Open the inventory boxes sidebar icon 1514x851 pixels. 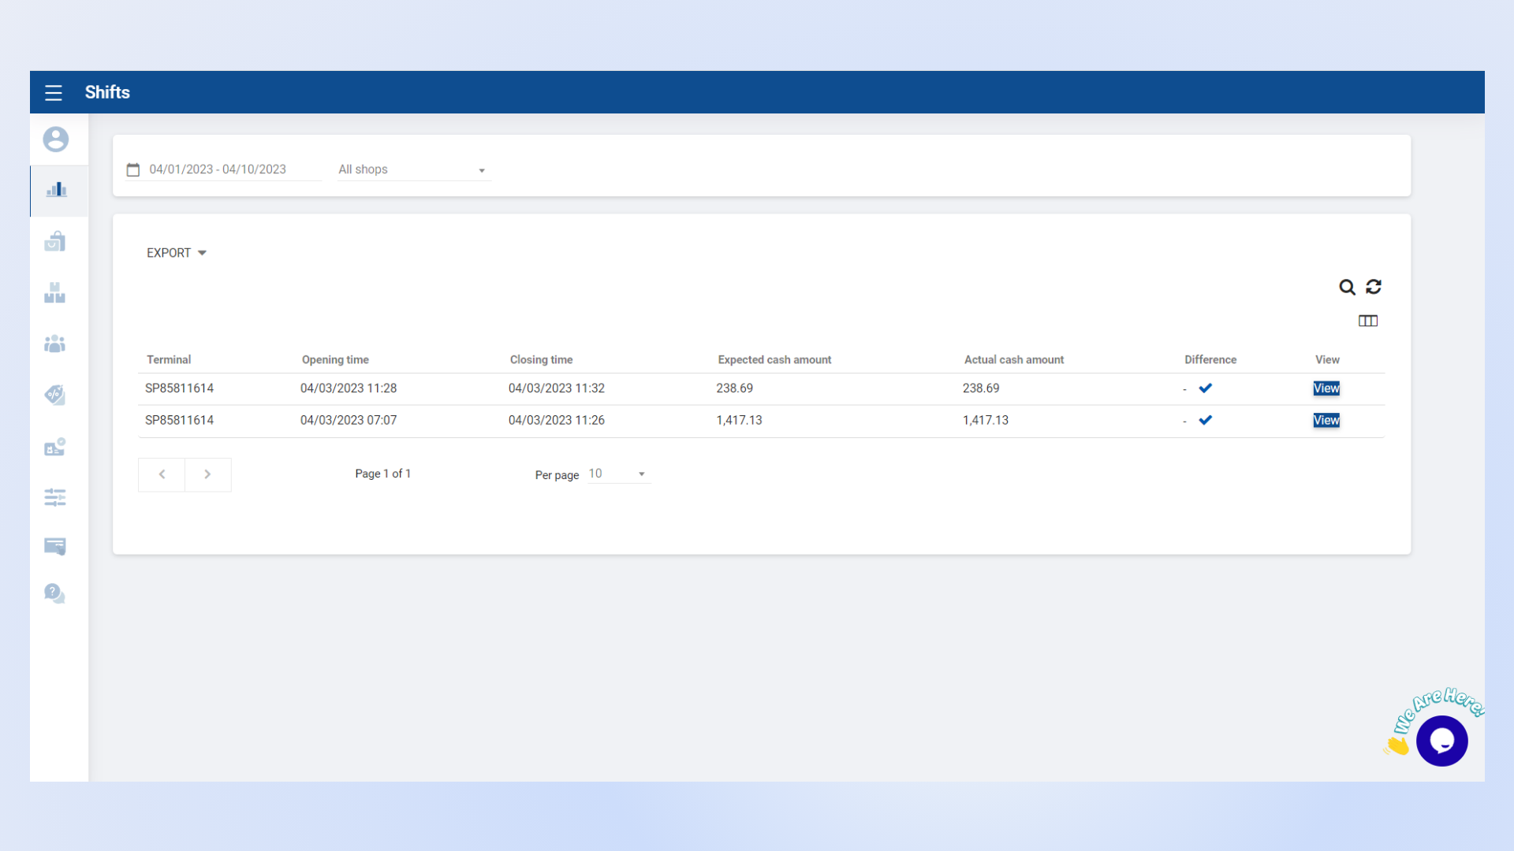click(55, 292)
